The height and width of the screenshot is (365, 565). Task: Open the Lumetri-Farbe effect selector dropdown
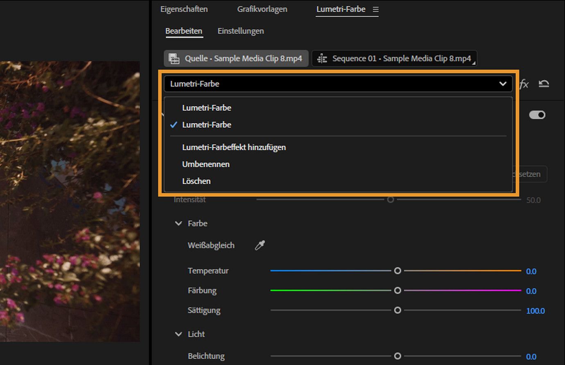pyautogui.click(x=503, y=83)
